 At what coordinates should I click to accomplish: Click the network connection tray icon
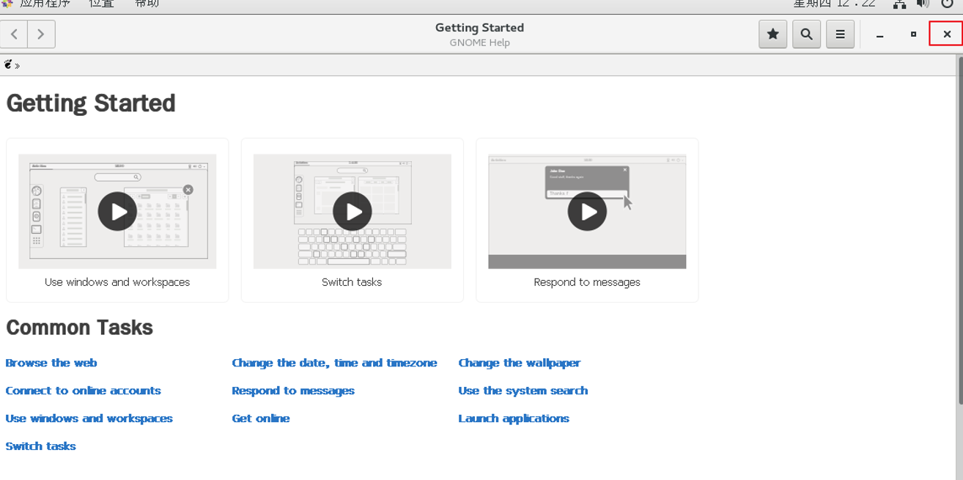tap(899, 4)
